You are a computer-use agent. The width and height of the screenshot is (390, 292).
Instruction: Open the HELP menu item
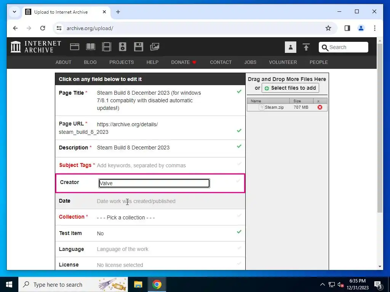pos(152,62)
